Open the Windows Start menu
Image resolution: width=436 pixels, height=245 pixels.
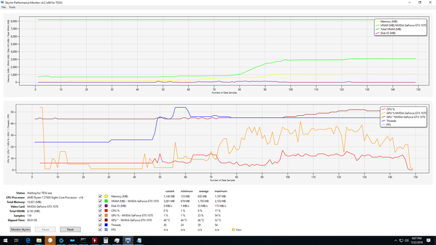(5, 240)
